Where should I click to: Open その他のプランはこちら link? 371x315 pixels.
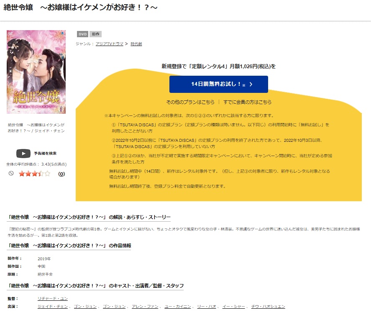click(190, 102)
